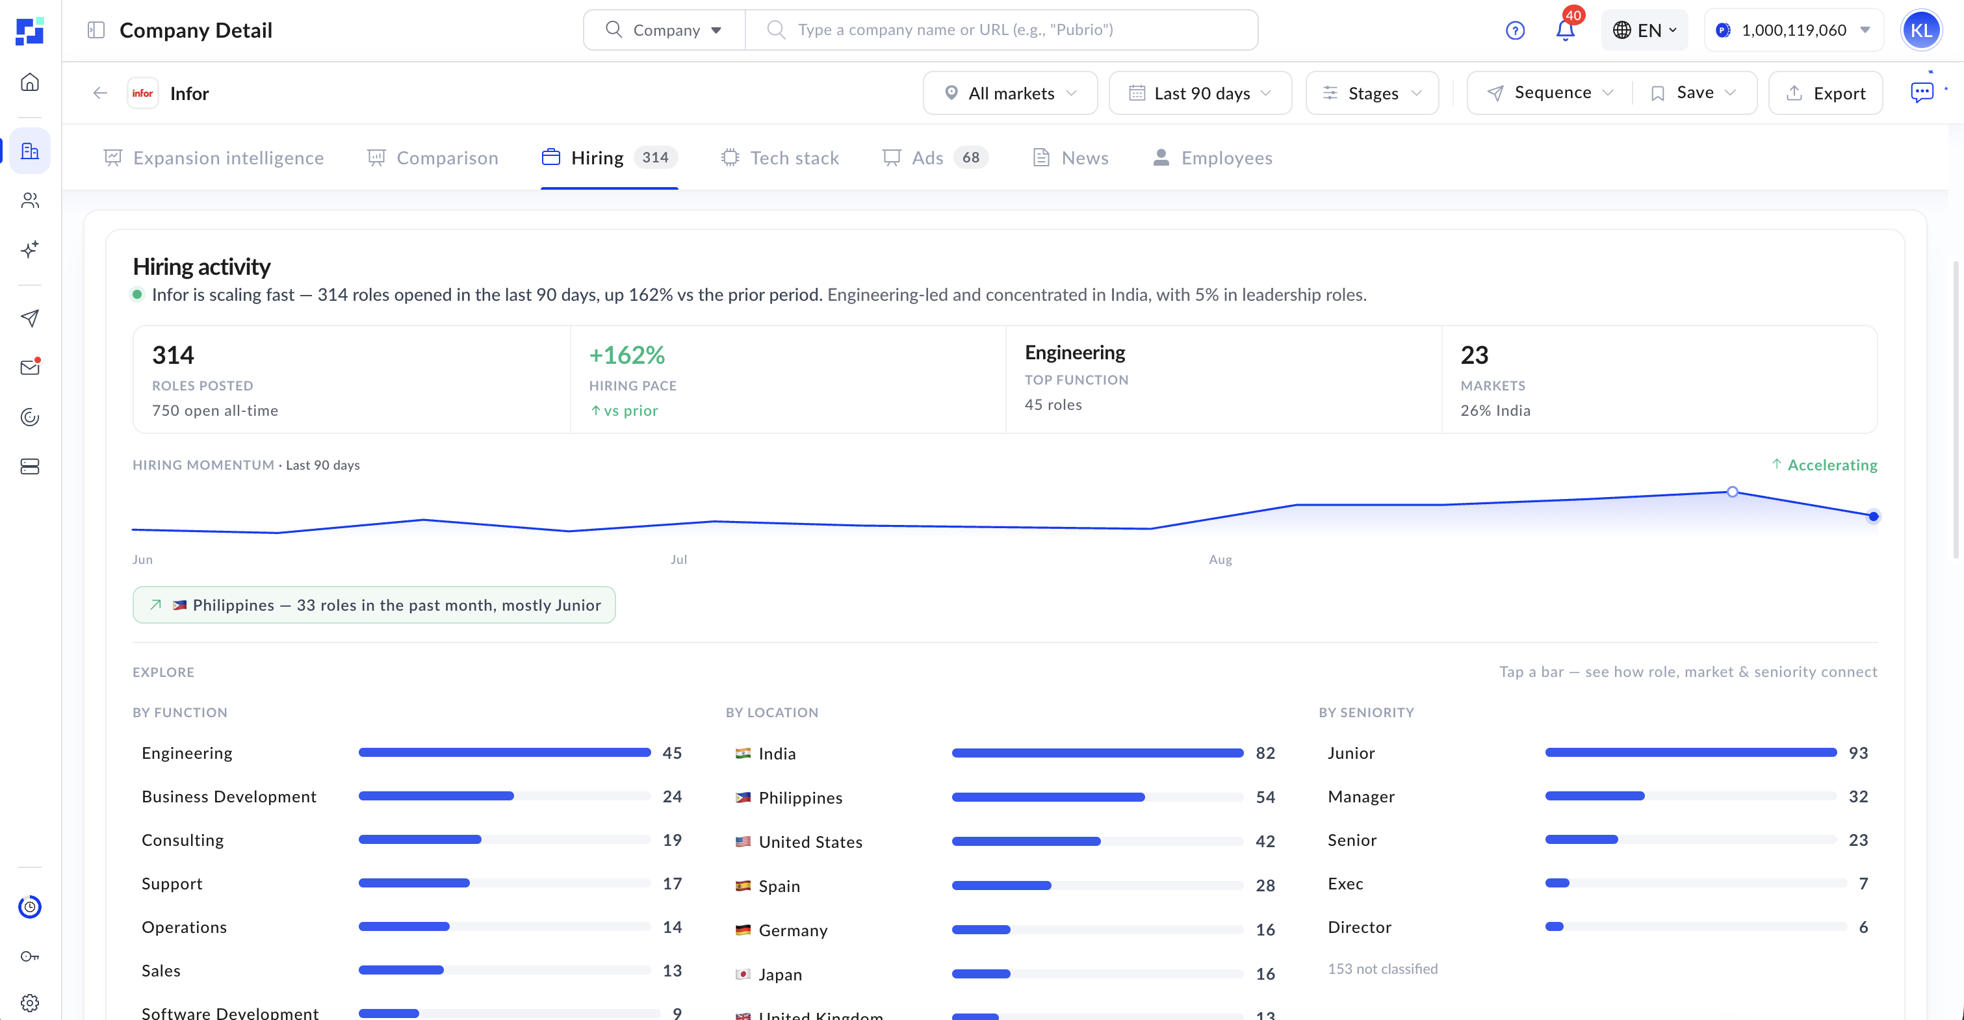Click the +162% Hiring Pace stat card
Image resolution: width=1964 pixels, height=1020 pixels.
coord(788,379)
